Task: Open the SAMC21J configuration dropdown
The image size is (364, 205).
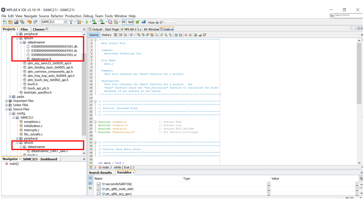Action: pos(65,22)
